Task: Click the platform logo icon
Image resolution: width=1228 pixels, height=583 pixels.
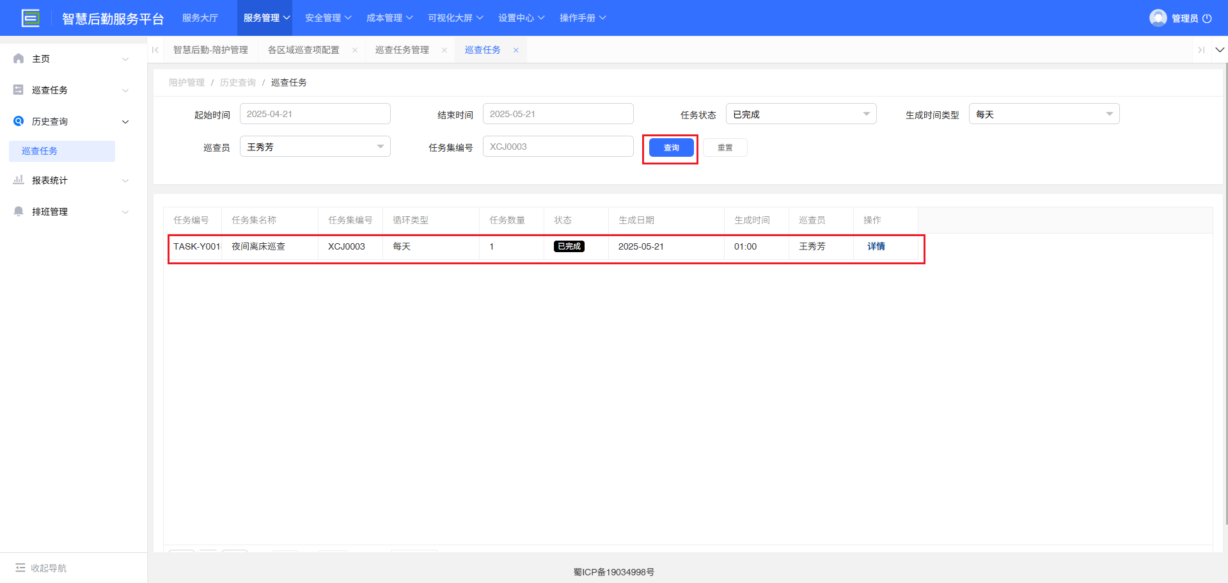Action: point(30,18)
